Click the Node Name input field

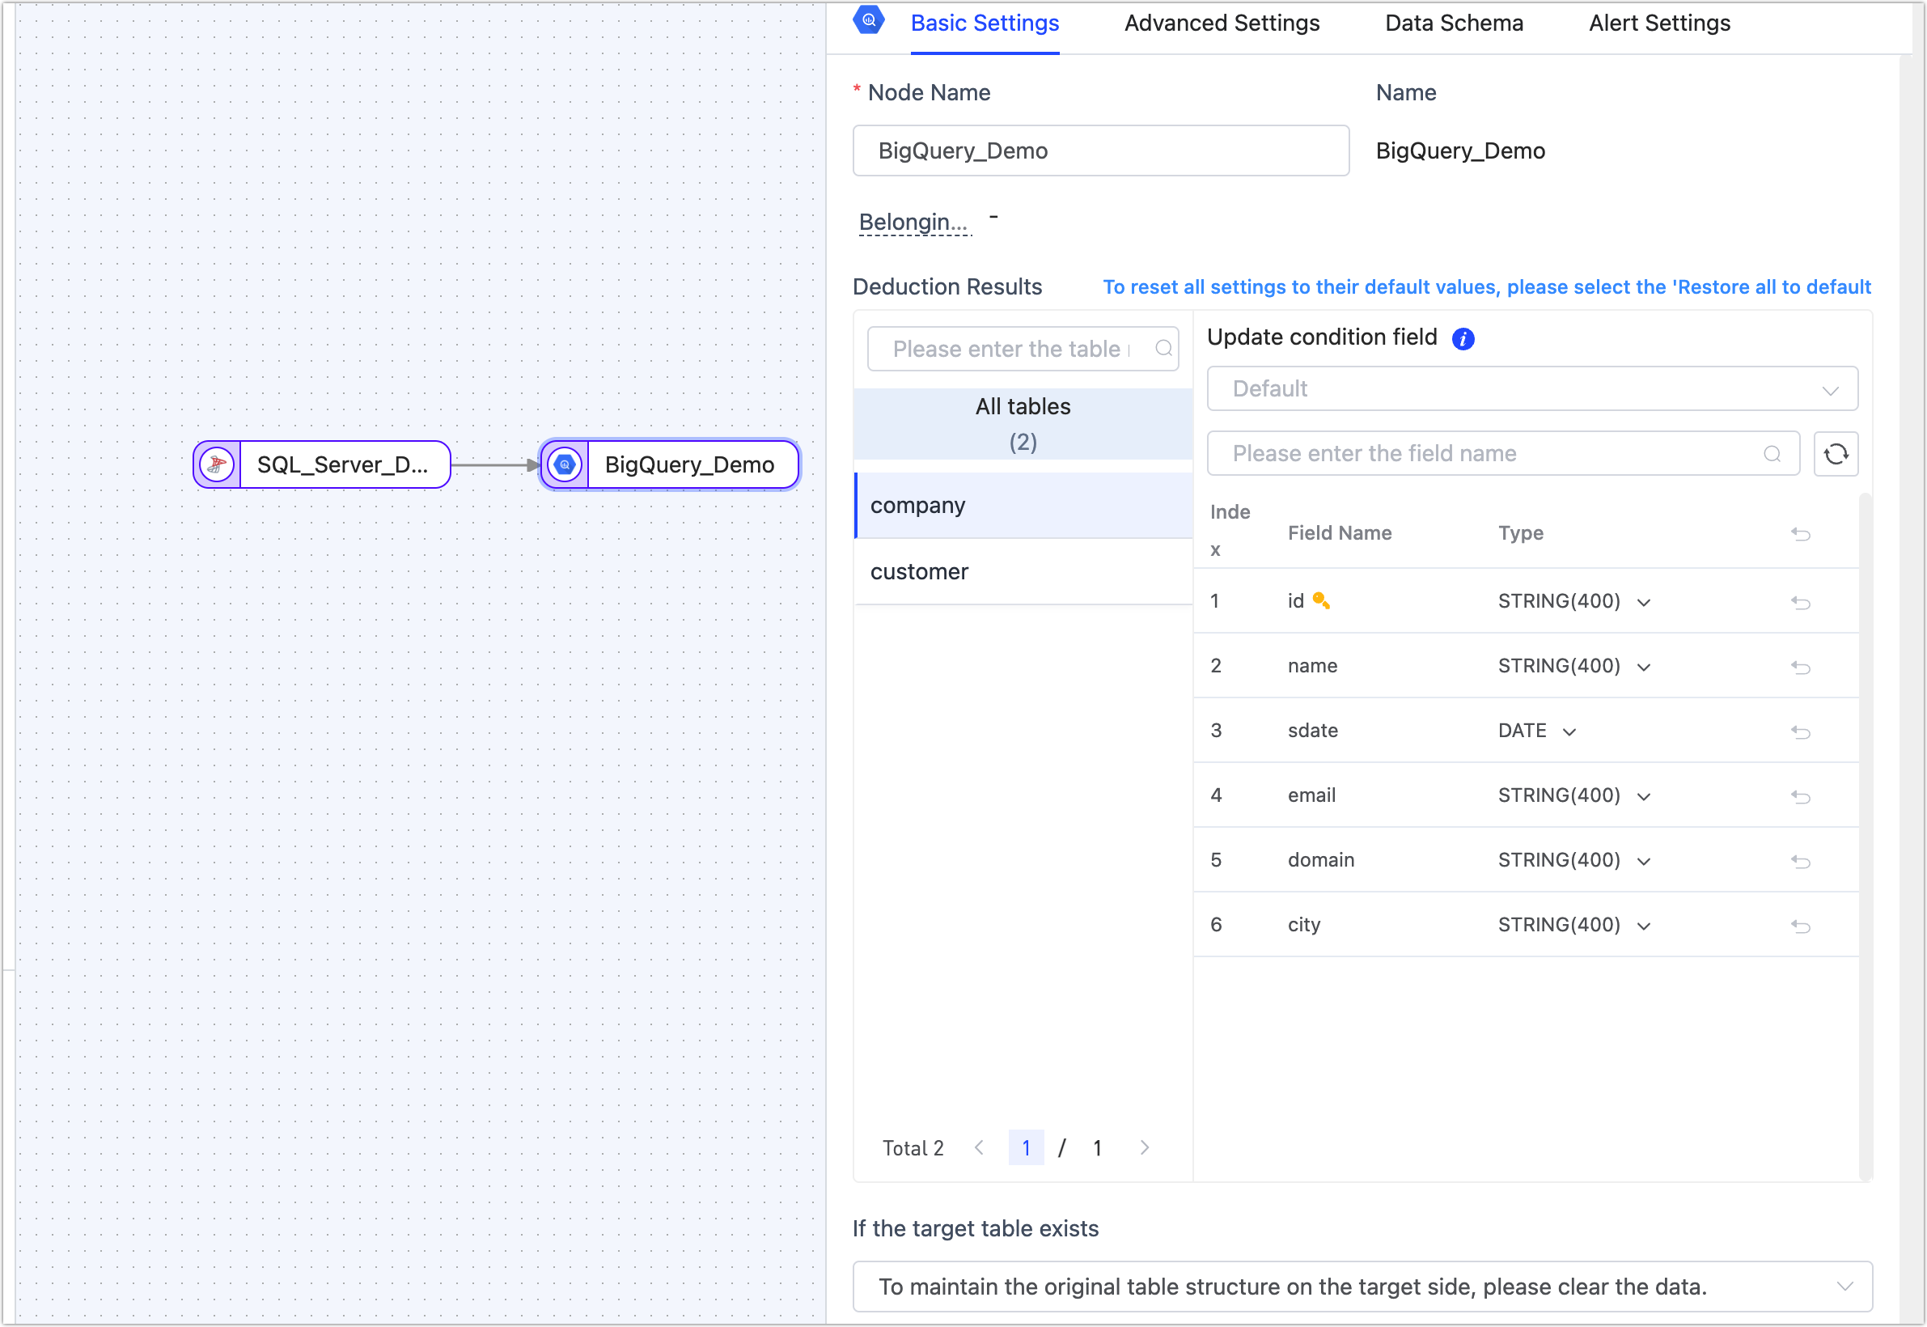tap(1100, 151)
